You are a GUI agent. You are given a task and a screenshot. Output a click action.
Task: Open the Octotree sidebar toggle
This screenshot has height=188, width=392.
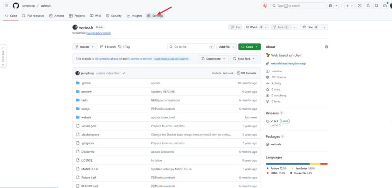[x=3, y=56]
